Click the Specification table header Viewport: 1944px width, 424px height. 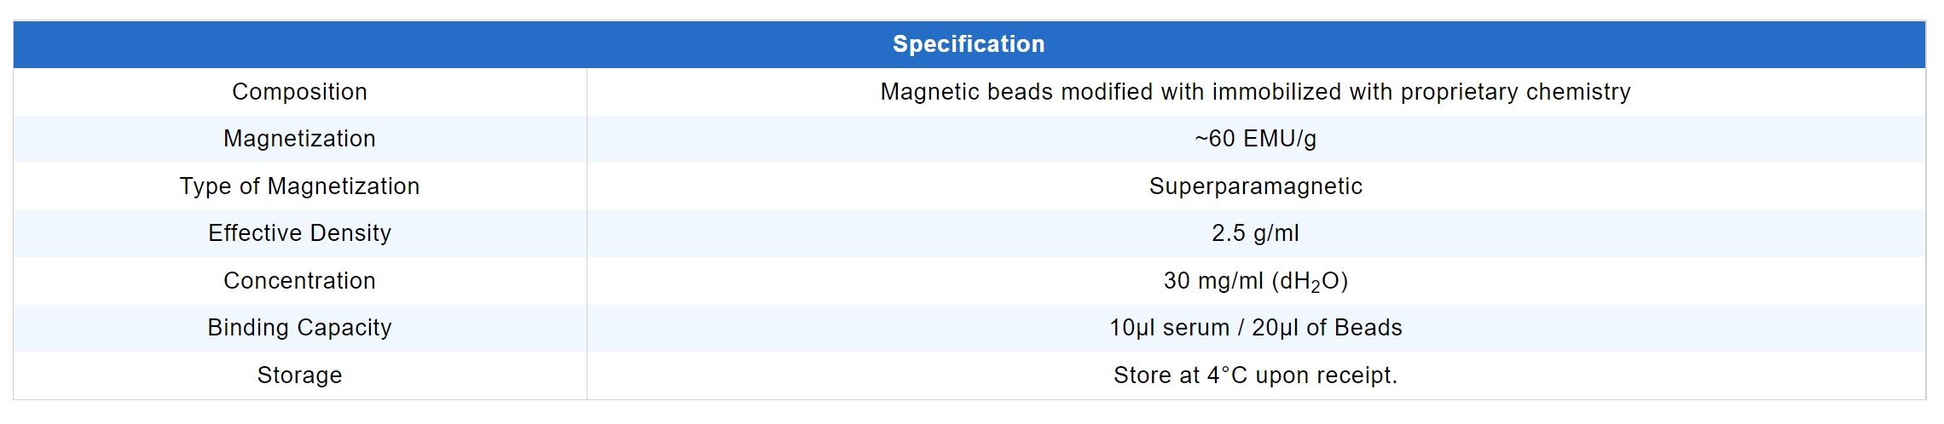[x=969, y=44]
